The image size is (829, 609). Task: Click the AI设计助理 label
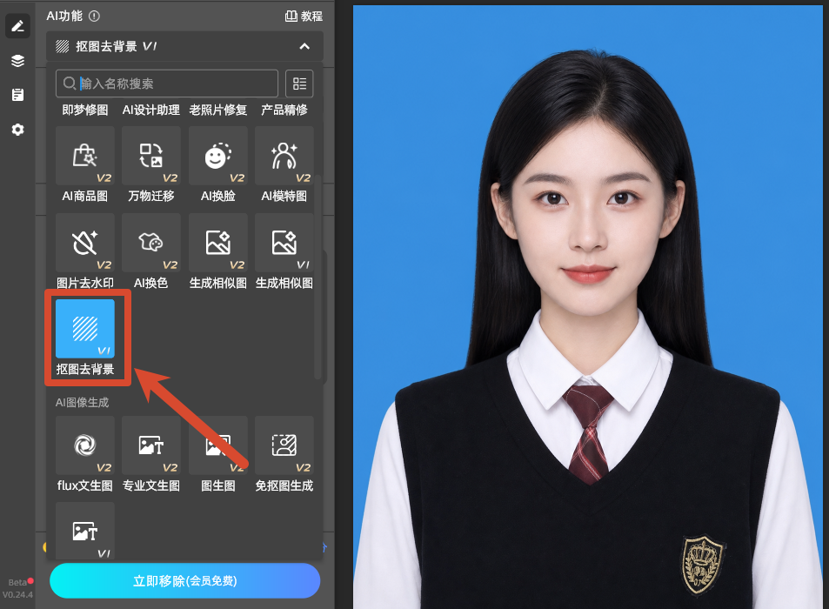point(151,110)
